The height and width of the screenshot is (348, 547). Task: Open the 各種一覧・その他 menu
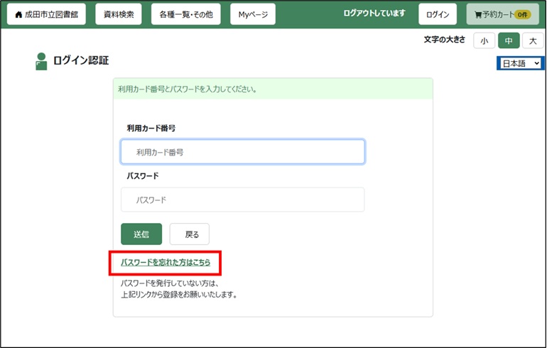(x=185, y=14)
